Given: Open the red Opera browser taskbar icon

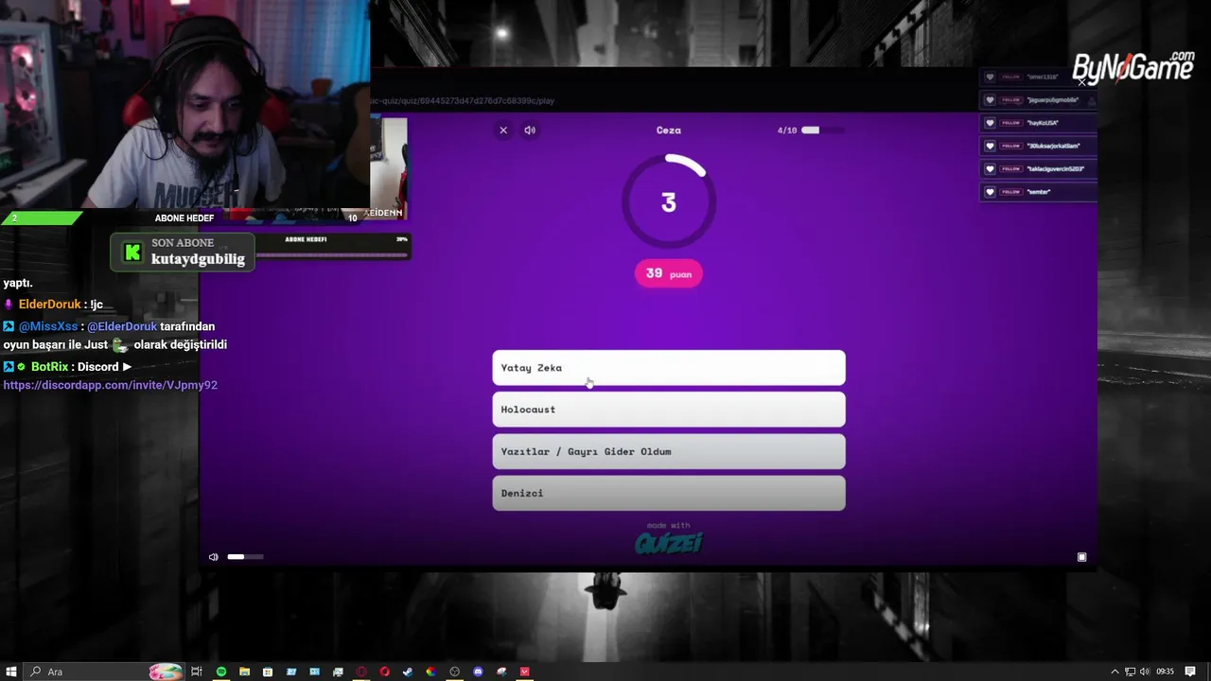Looking at the screenshot, I should (384, 672).
